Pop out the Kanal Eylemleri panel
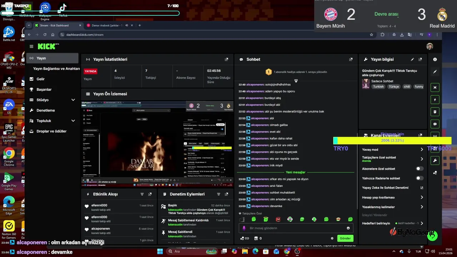 coord(420,136)
